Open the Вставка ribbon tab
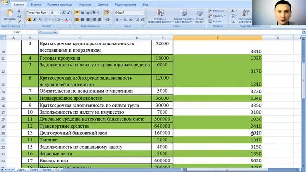The image size is (306, 172). (x=36, y=4)
